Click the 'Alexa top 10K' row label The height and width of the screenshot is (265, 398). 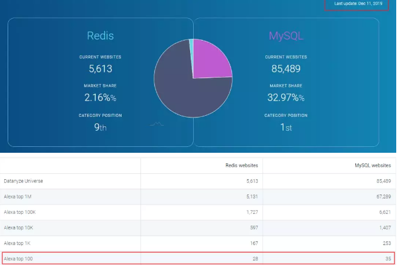coord(19,227)
